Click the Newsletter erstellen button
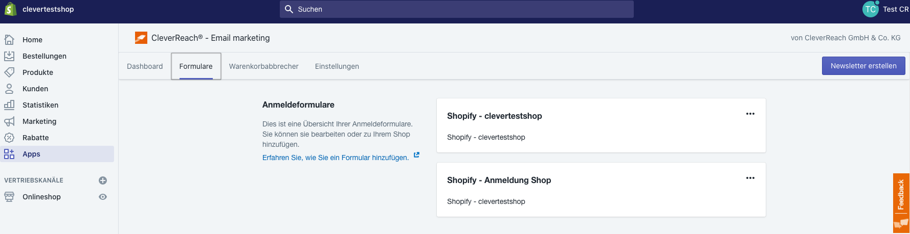The height and width of the screenshot is (234, 910). coord(863,66)
